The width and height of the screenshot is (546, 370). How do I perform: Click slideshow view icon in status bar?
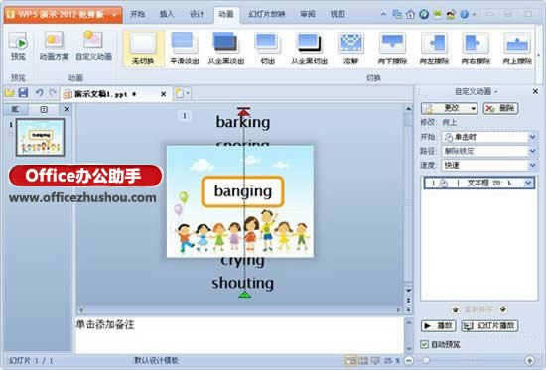click(x=375, y=361)
